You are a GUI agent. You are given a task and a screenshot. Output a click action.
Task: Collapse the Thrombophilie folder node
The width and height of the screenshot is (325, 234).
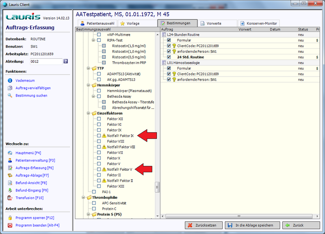83,198
